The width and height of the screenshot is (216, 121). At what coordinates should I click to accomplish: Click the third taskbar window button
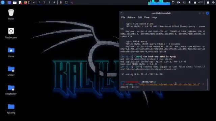[x=72, y=2]
